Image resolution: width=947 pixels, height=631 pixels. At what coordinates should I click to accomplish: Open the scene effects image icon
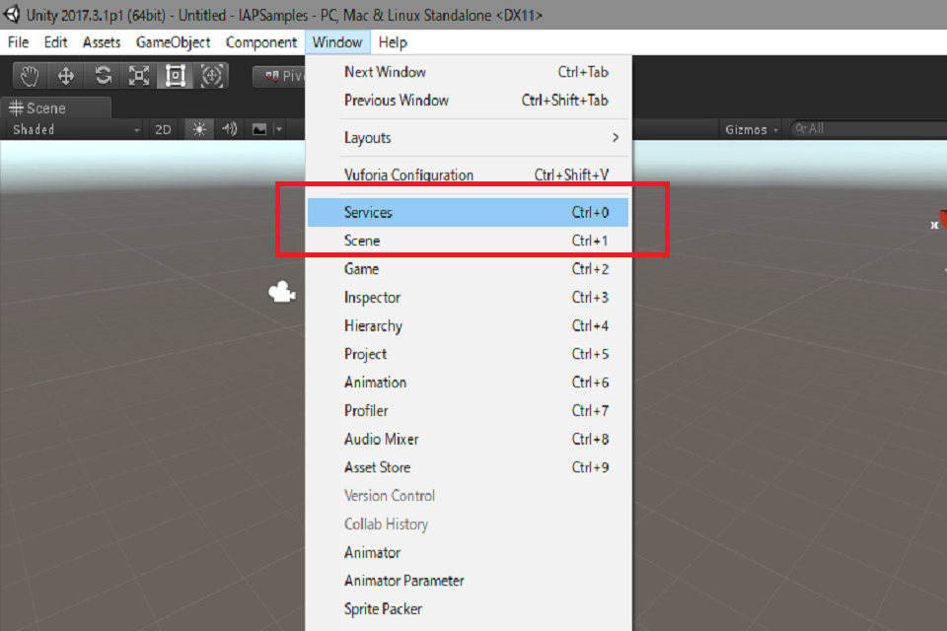(259, 128)
